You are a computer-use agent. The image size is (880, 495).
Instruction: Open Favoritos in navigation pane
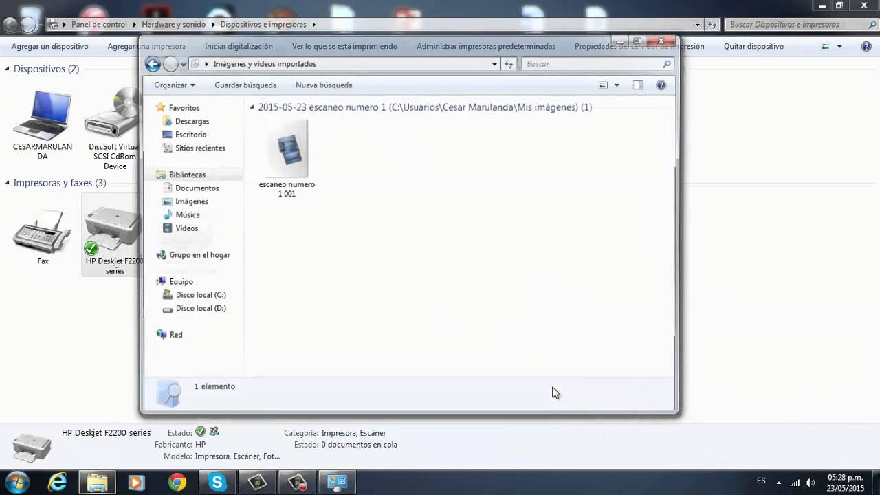(x=184, y=108)
